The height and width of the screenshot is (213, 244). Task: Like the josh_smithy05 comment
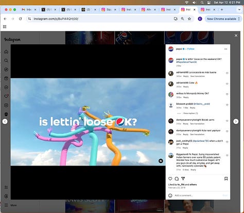227,142
